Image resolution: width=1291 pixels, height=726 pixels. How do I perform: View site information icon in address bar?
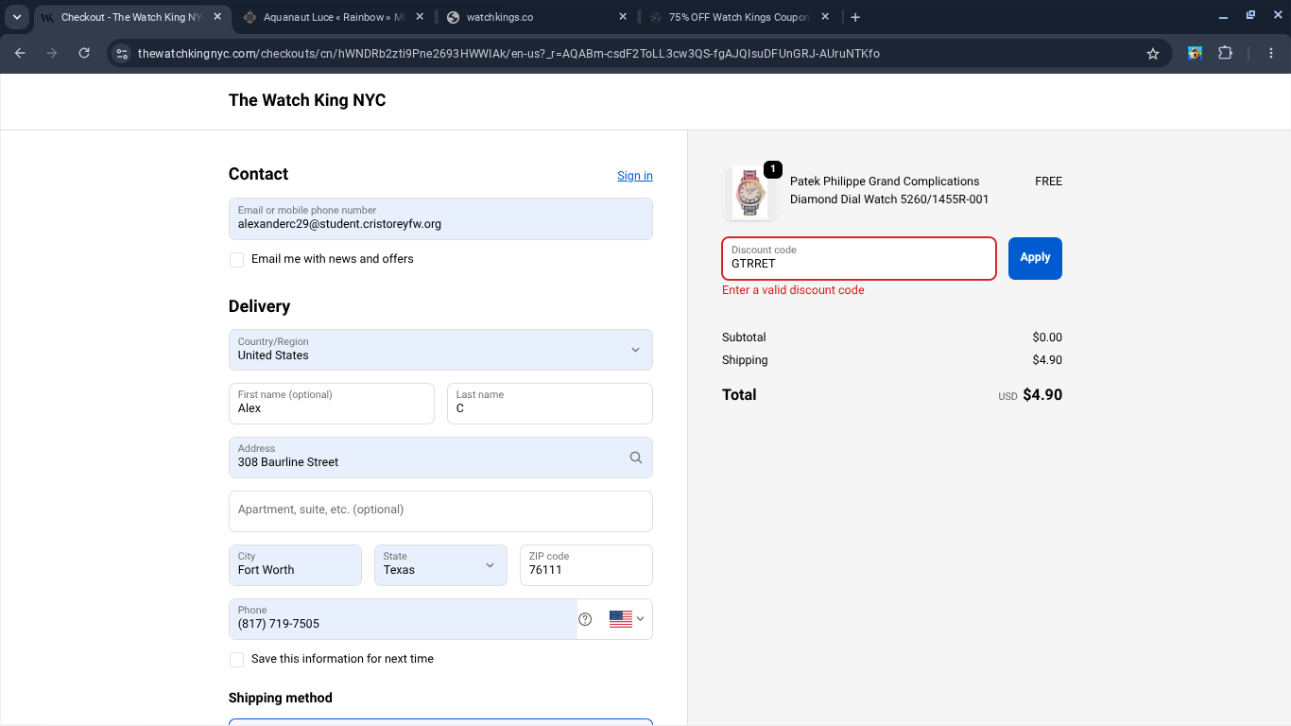(122, 54)
